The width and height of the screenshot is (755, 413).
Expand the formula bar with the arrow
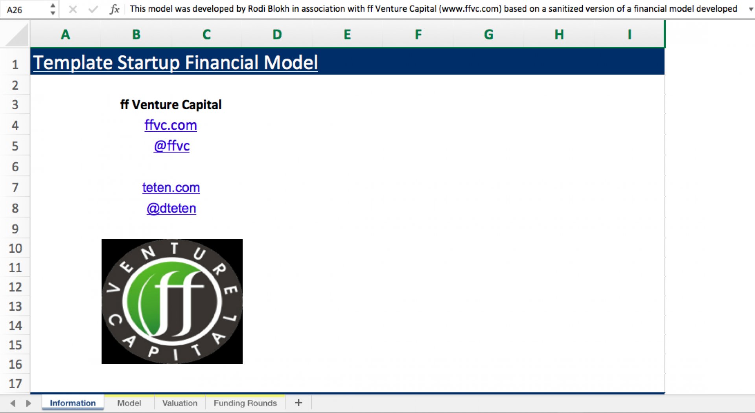tap(750, 9)
